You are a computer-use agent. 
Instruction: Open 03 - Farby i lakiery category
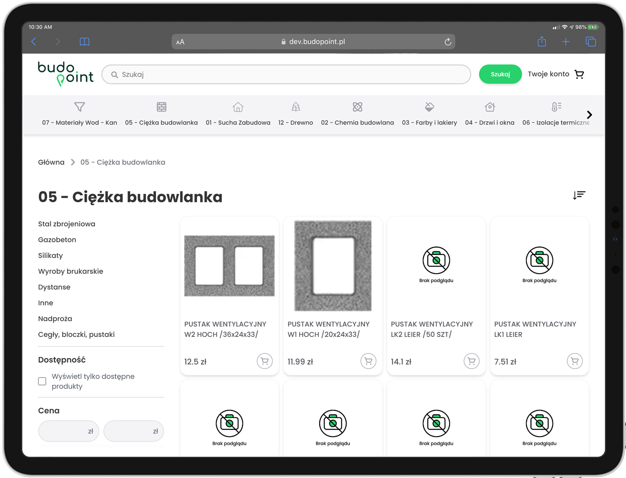coord(430,123)
